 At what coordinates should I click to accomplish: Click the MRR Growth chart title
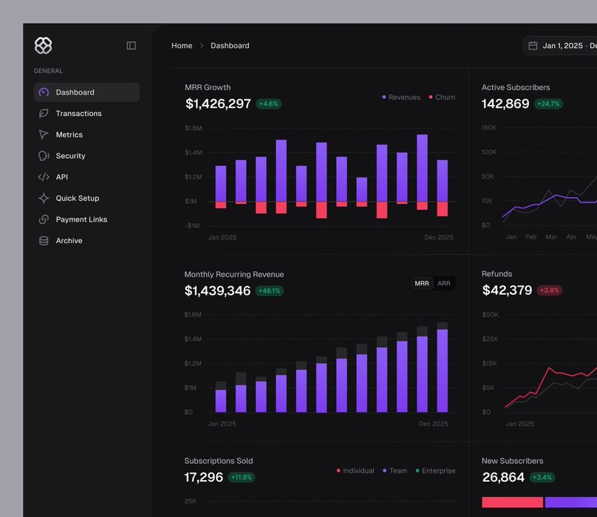(x=208, y=88)
